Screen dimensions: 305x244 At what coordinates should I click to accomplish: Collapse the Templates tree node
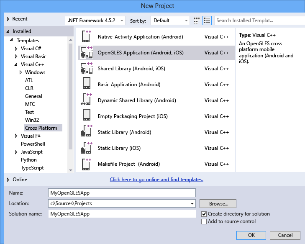(11, 40)
